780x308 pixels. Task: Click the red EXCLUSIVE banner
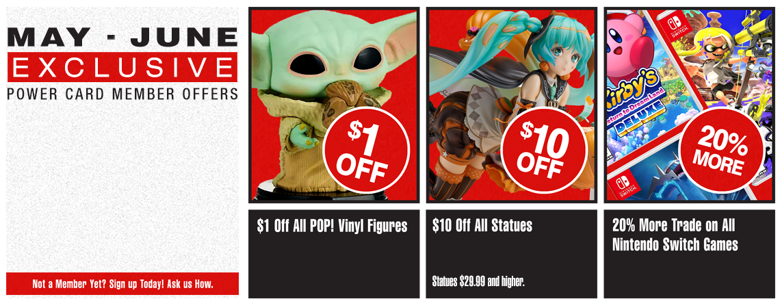tap(122, 67)
